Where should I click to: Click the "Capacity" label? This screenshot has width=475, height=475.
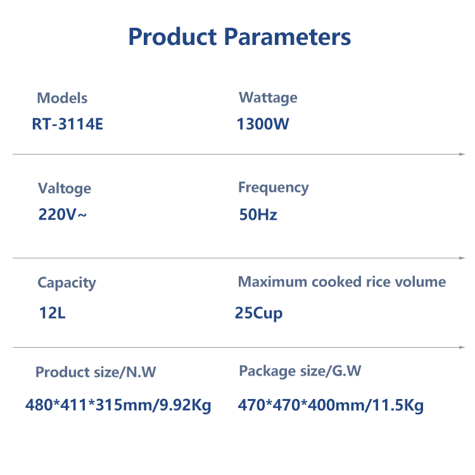pyautogui.click(x=66, y=282)
